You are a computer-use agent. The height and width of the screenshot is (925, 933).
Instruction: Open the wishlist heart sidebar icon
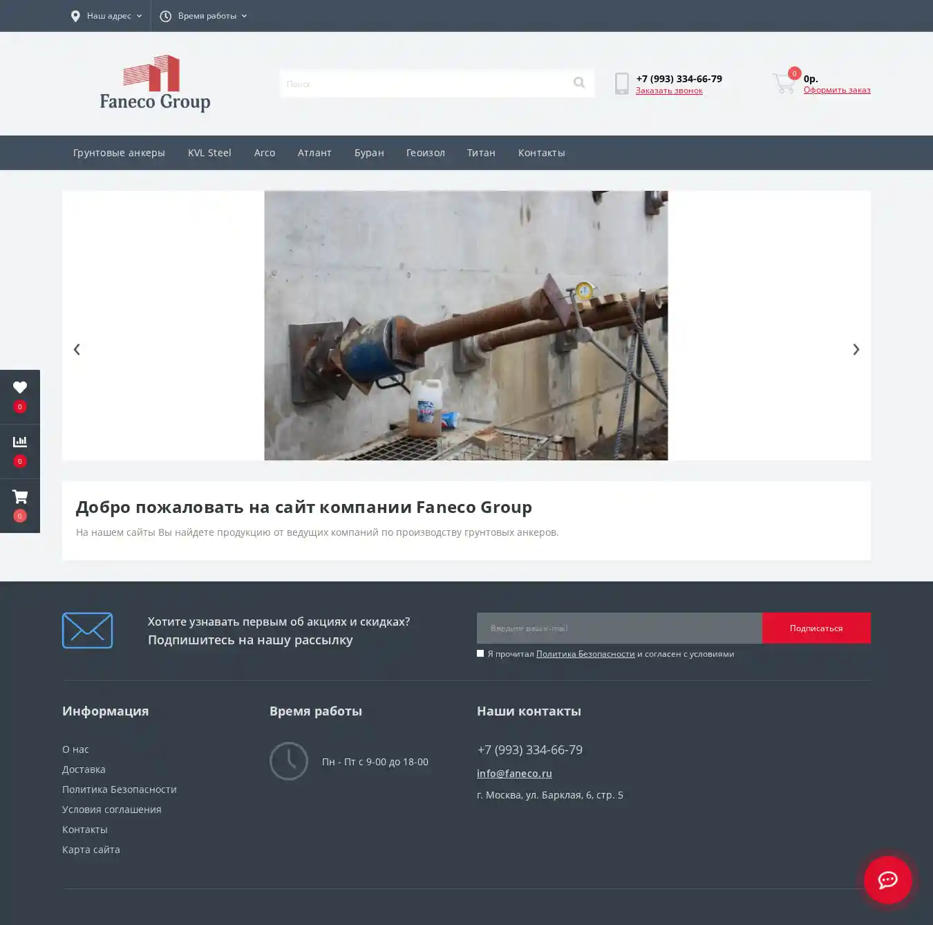click(x=20, y=389)
